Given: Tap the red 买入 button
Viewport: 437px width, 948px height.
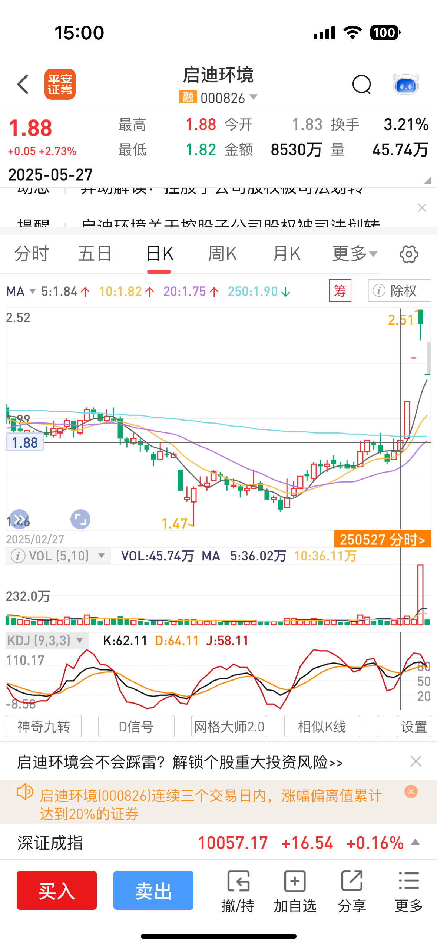Looking at the screenshot, I should [57, 890].
